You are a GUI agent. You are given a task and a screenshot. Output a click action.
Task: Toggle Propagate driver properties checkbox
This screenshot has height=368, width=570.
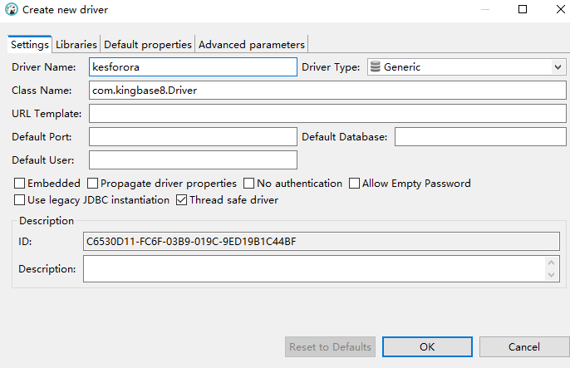pos(93,184)
